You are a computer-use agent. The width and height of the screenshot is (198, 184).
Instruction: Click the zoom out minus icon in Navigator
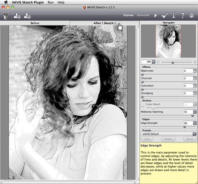(x=158, y=62)
